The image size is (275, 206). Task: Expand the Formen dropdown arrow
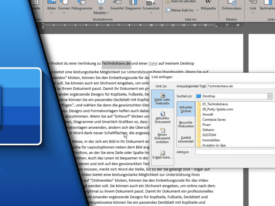[x=64, y=13]
